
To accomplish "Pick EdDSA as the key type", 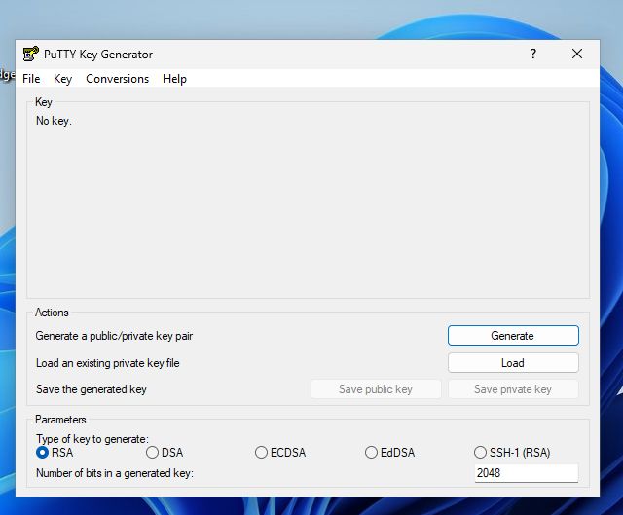I will [372, 453].
